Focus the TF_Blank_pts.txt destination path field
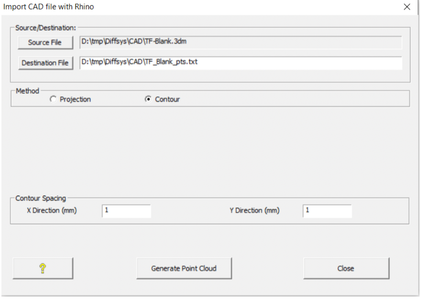Viewport: 421px width, 299px height. [x=240, y=63]
